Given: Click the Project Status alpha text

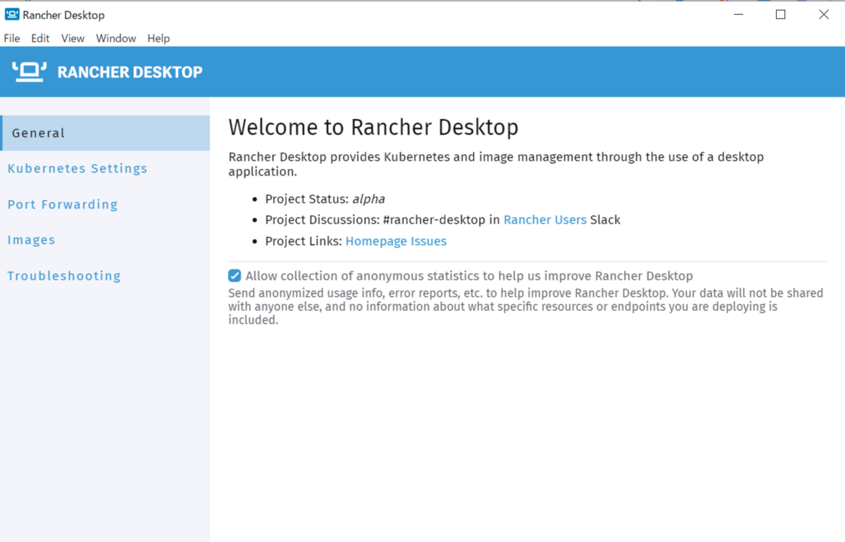Looking at the screenshot, I should tap(369, 199).
